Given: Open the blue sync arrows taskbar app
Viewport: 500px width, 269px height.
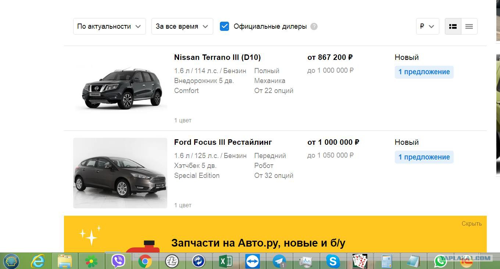Looking at the screenshot, I should tap(199, 261).
